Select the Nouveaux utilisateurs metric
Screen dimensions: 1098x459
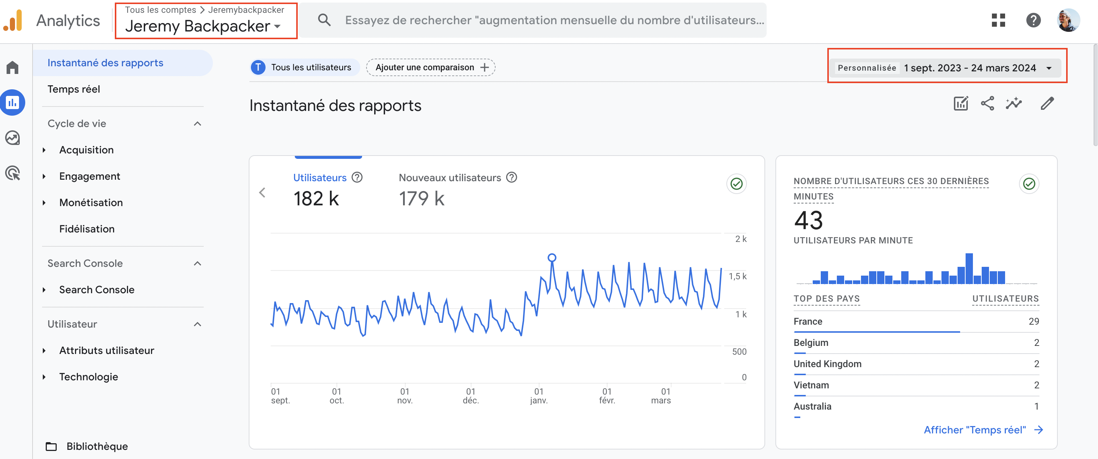coord(450,178)
